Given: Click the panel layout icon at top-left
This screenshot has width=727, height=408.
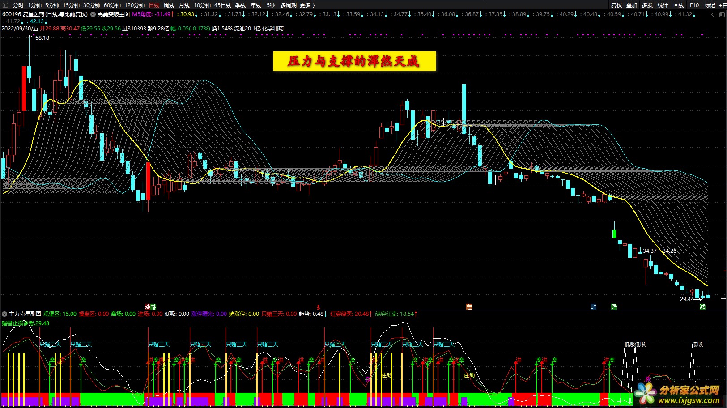Looking at the screenshot, I should coord(5,5).
